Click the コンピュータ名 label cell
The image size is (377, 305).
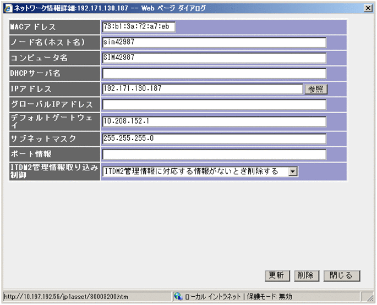click(x=54, y=58)
